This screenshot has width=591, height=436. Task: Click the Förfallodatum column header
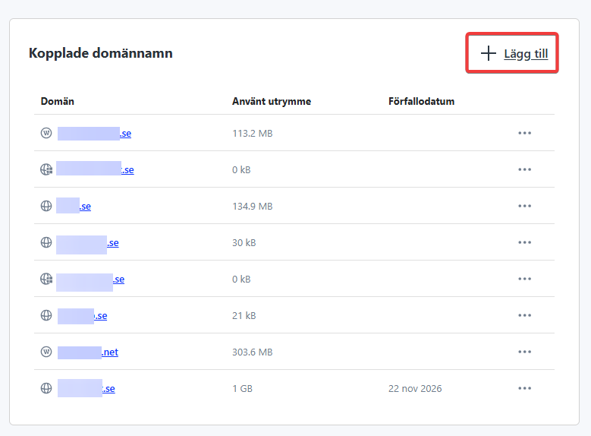coord(421,101)
